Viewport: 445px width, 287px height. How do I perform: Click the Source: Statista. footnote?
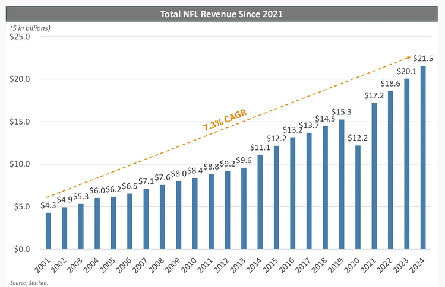[x=29, y=283]
